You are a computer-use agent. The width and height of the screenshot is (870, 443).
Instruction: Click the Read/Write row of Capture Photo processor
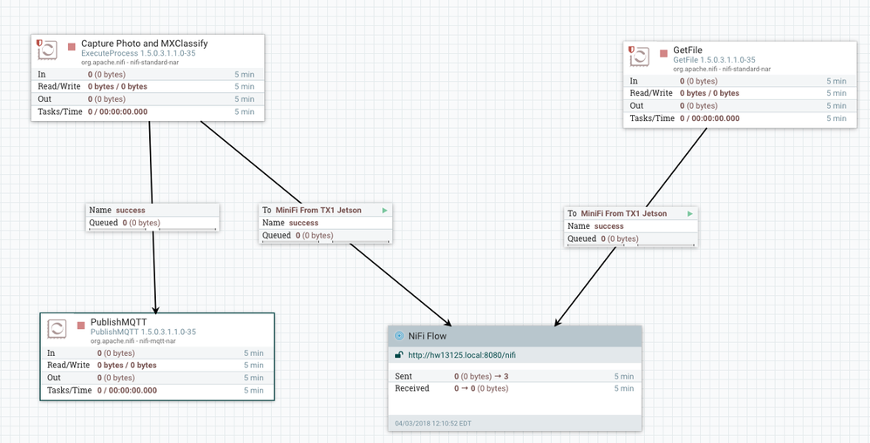click(147, 86)
